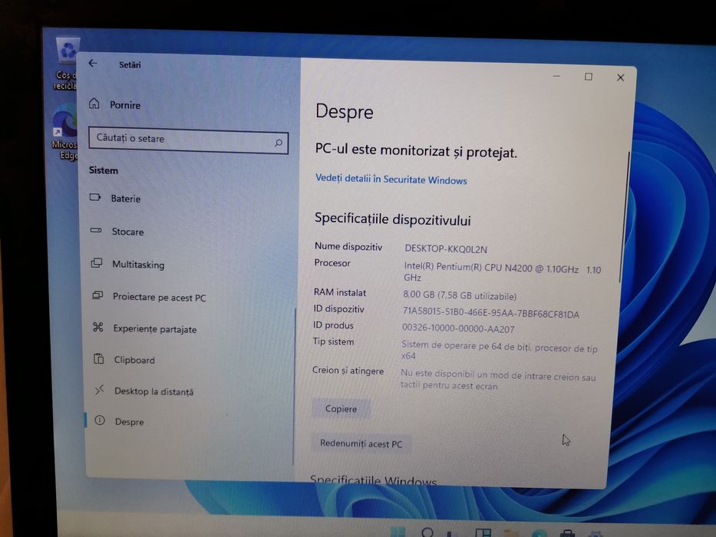The height and width of the screenshot is (537, 716).
Task: Select Multitasking in the sidebar
Action: click(138, 265)
